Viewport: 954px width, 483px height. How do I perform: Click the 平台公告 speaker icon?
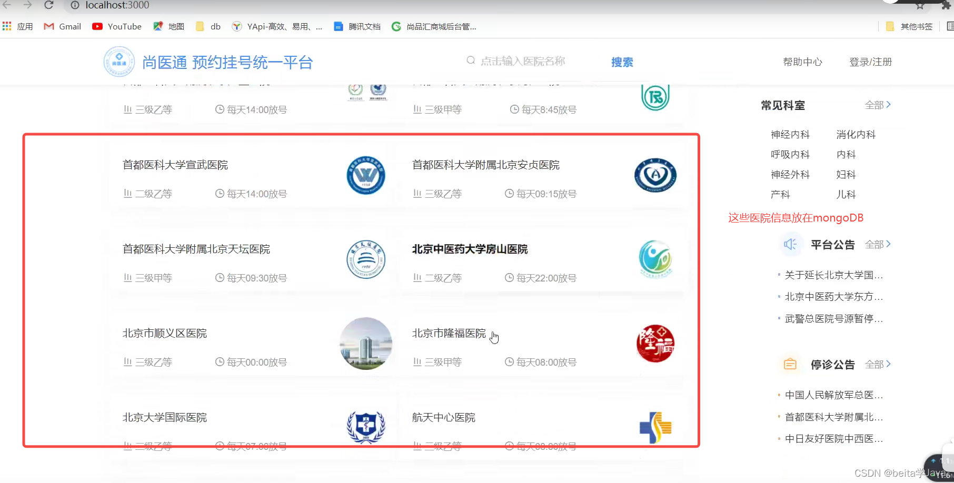click(790, 245)
